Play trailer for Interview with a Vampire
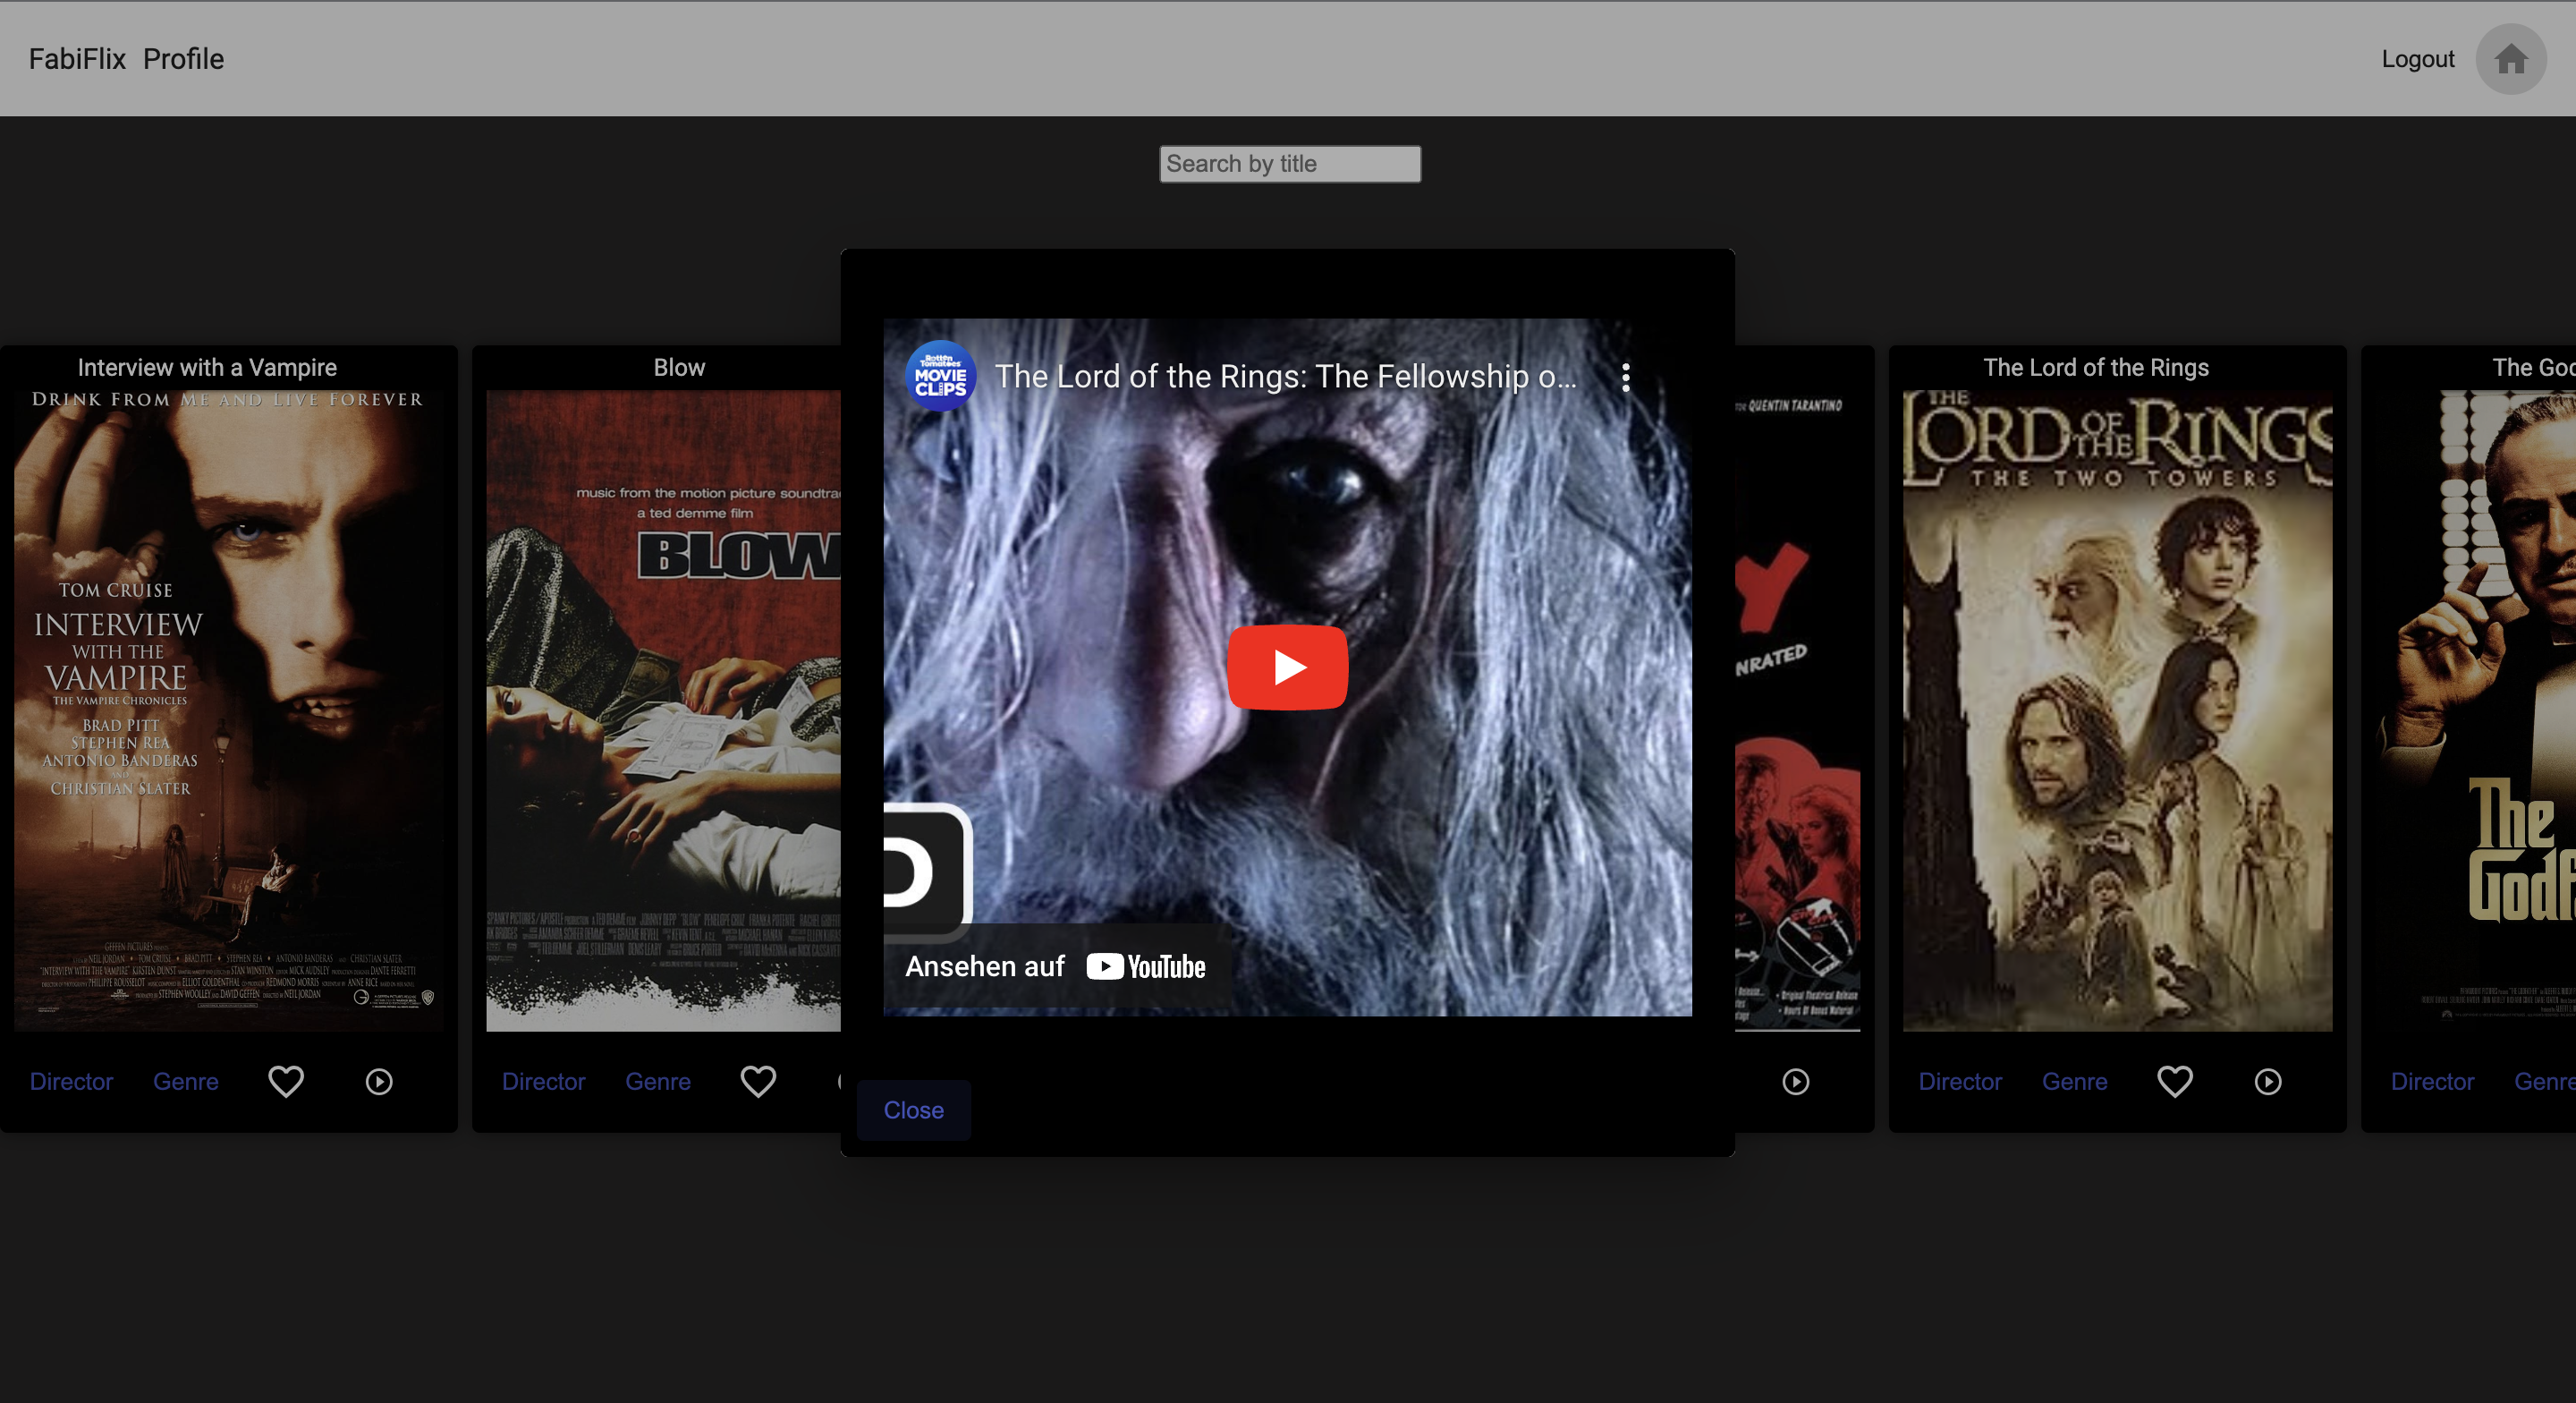Screen dimensions: 2576x1403 coord(379,1081)
